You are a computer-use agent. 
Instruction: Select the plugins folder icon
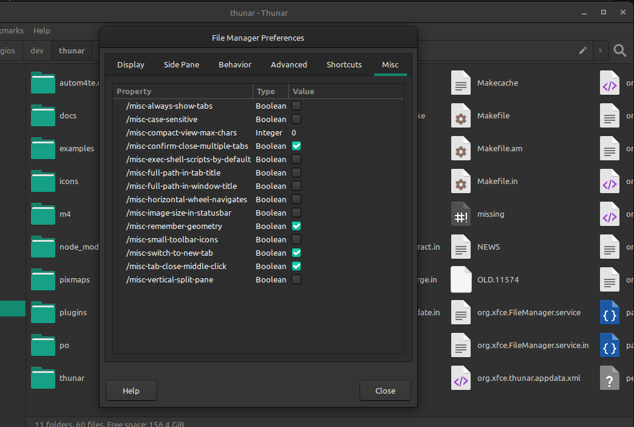(x=43, y=312)
